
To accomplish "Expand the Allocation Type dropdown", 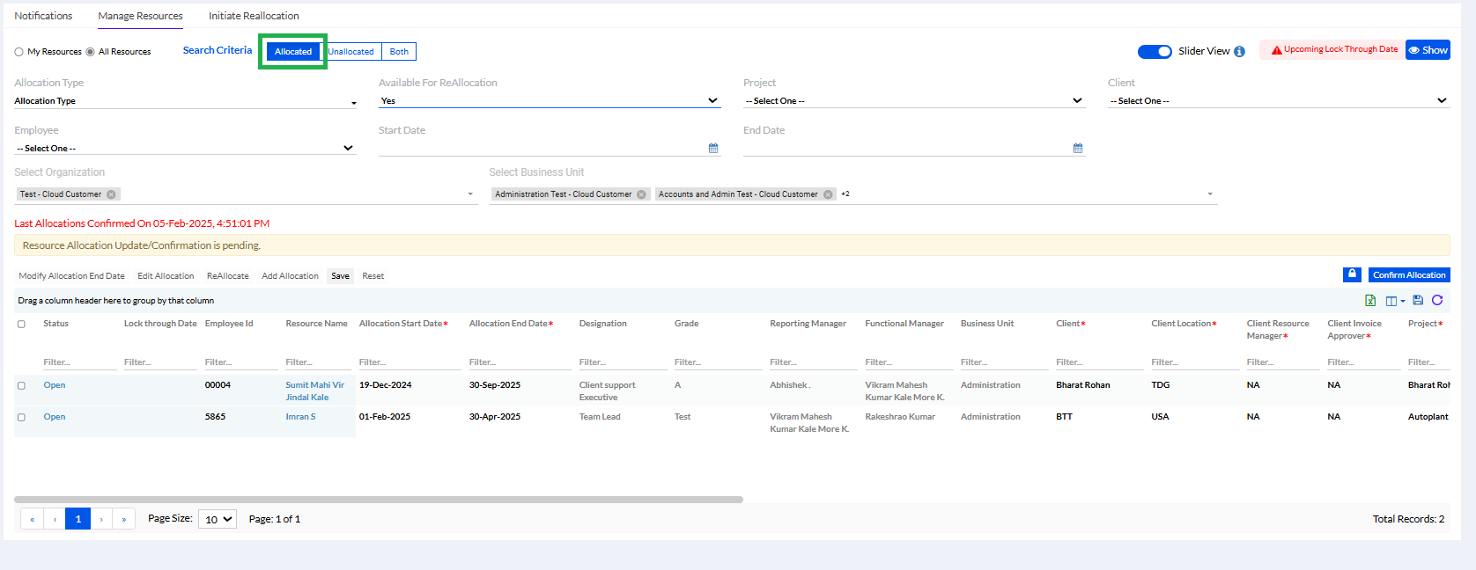I will [x=185, y=101].
